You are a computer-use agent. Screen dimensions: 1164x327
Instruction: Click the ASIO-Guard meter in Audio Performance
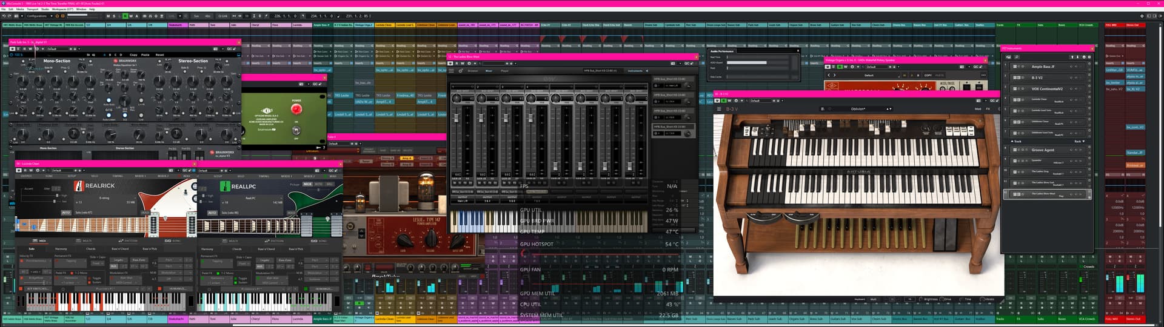coord(758,62)
